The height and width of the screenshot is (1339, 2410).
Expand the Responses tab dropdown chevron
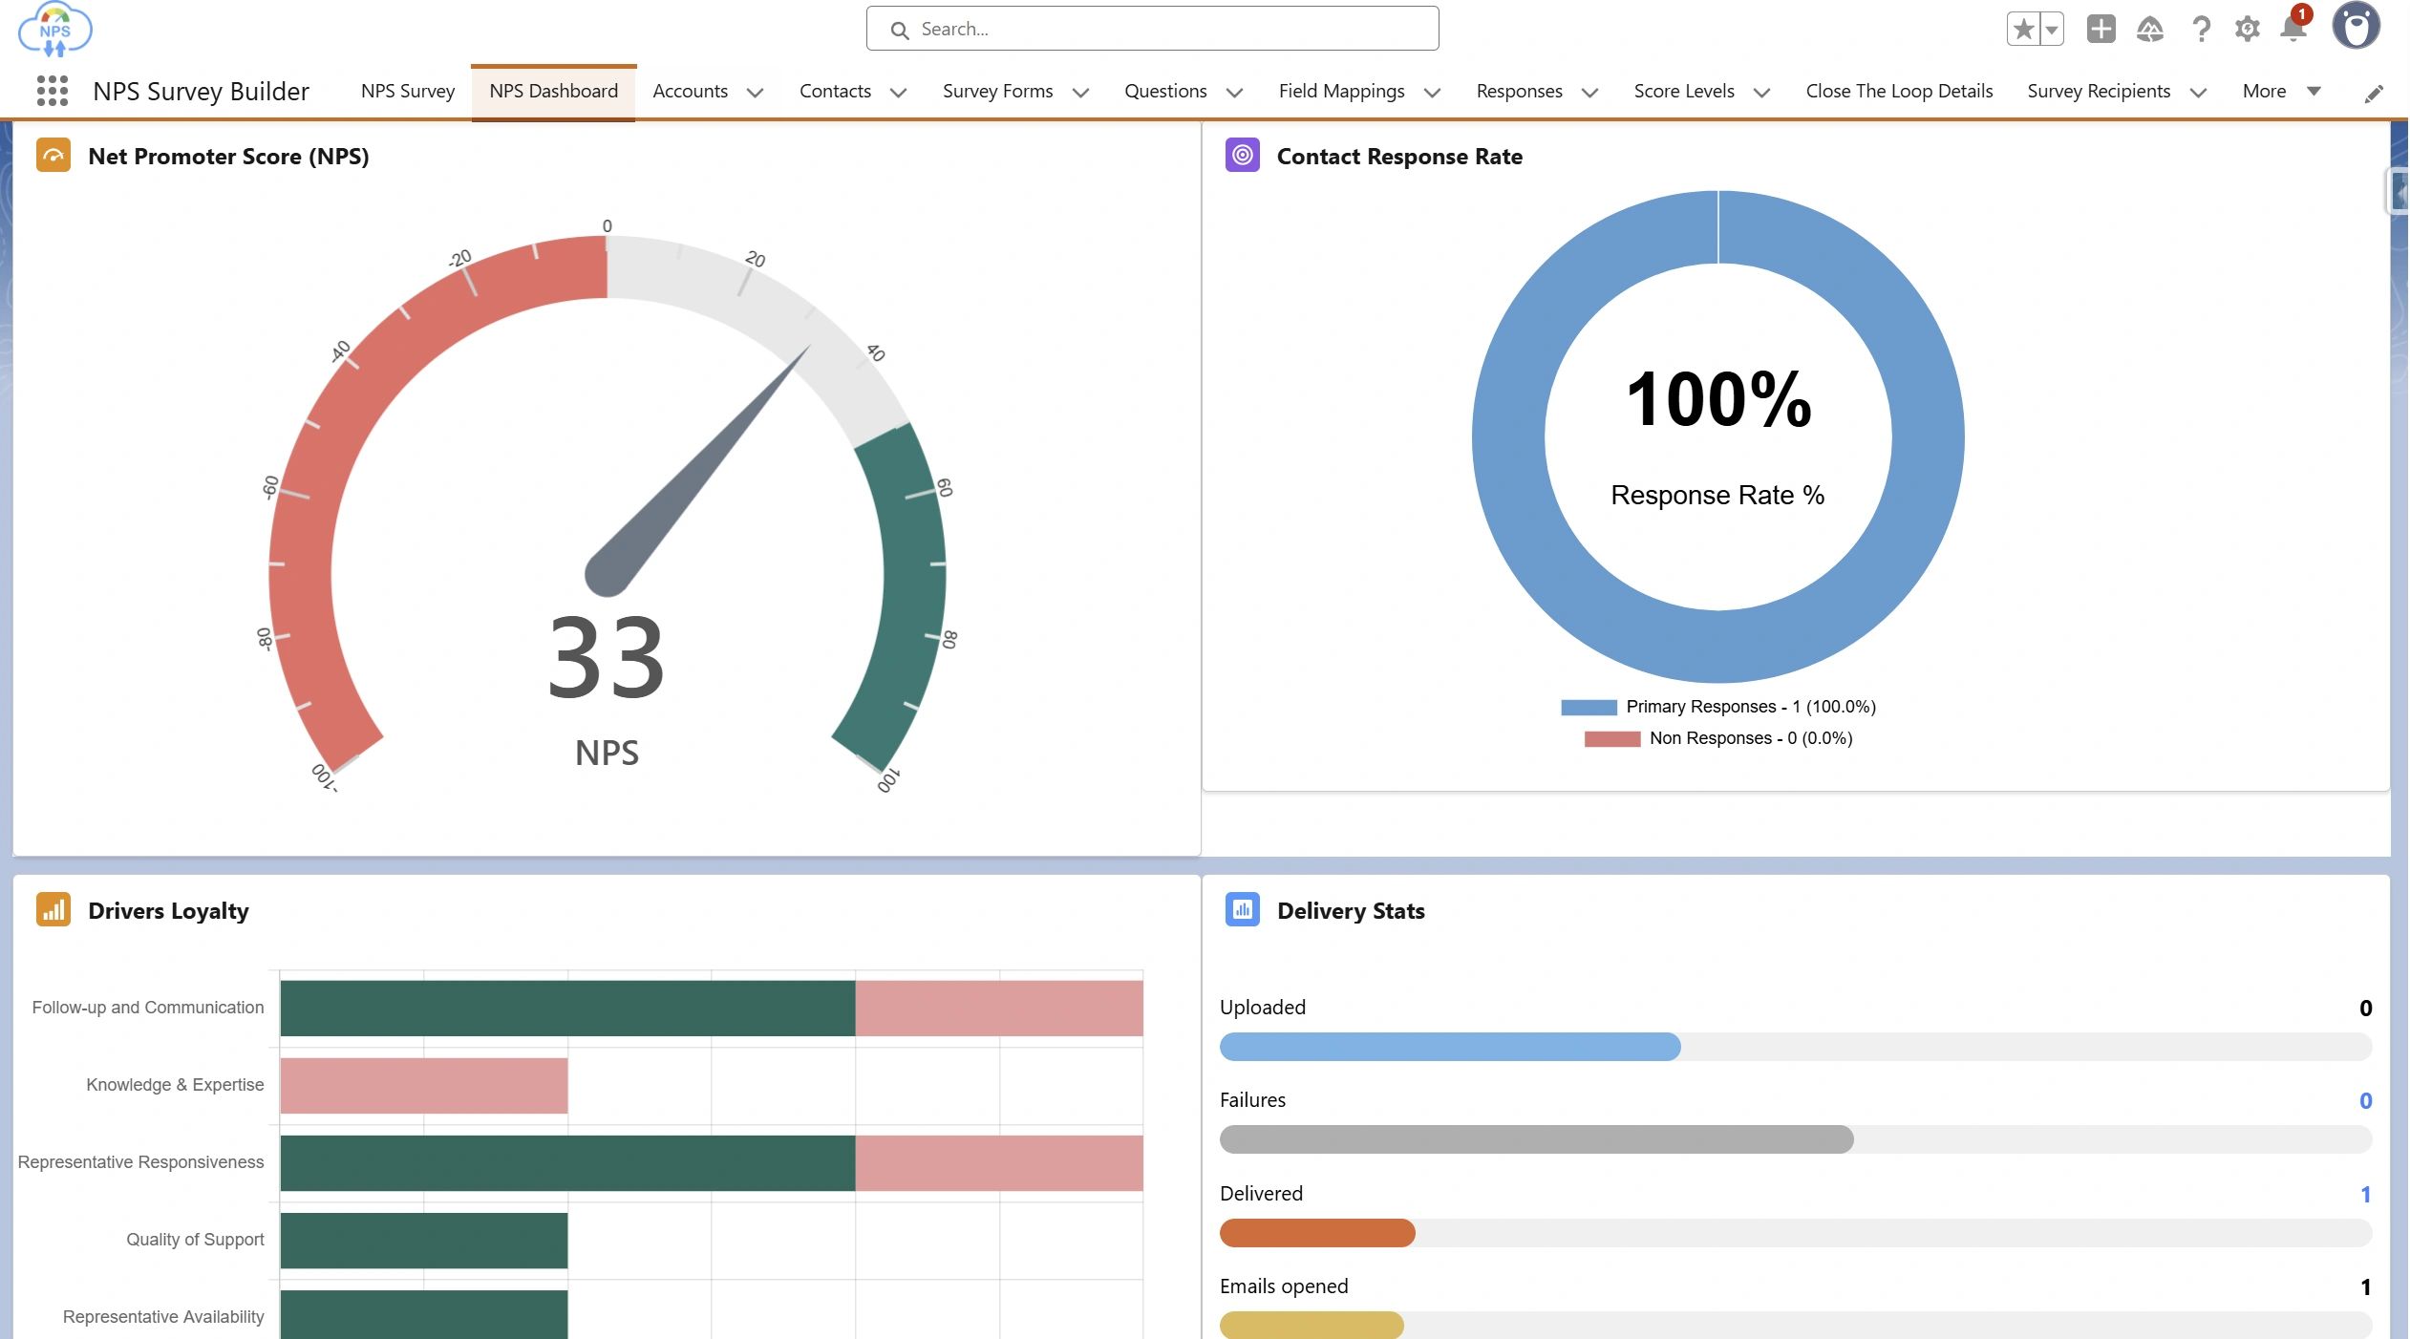click(x=1589, y=93)
